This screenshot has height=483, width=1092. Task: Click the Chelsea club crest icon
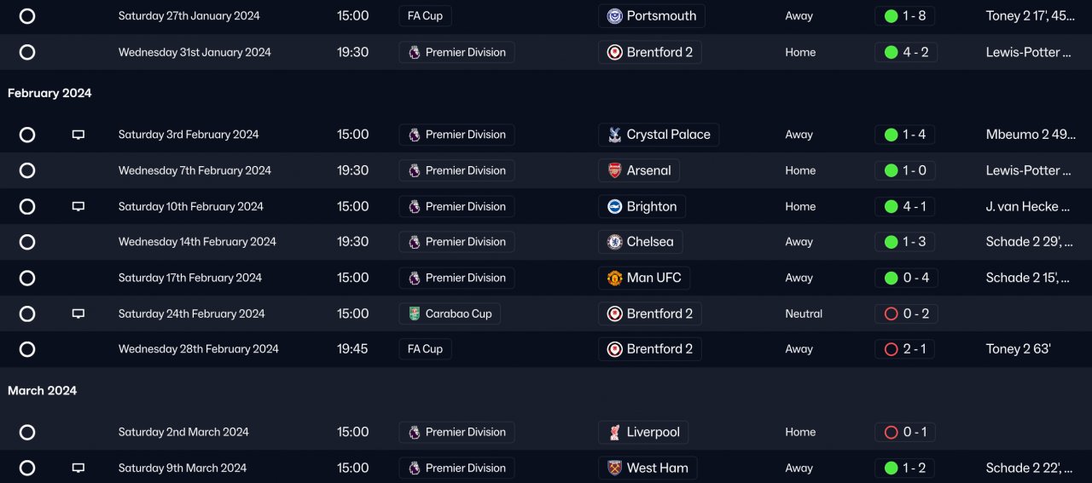pos(614,242)
